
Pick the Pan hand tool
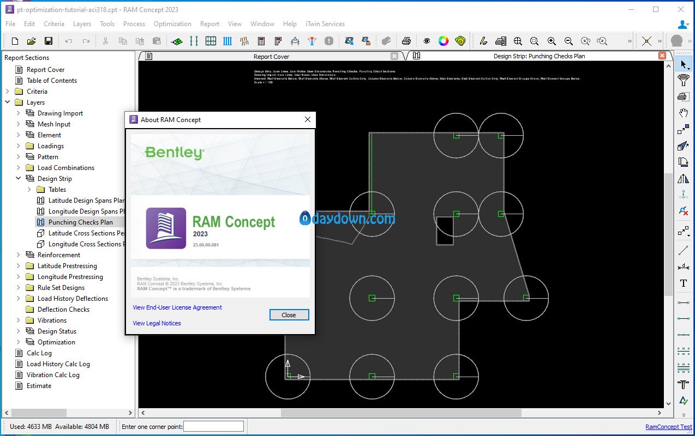pos(683,113)
